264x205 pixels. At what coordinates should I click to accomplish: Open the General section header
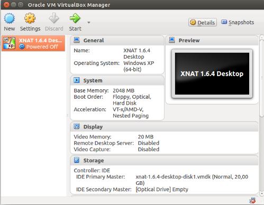click(x=117, y=40)
